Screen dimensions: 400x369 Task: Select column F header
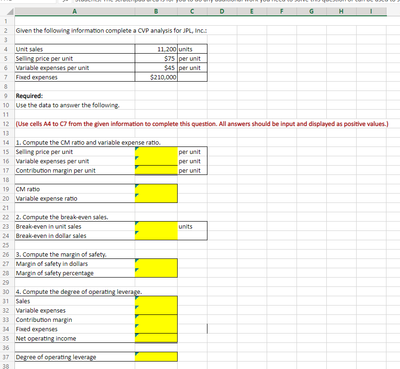click(x=282, y=12)
